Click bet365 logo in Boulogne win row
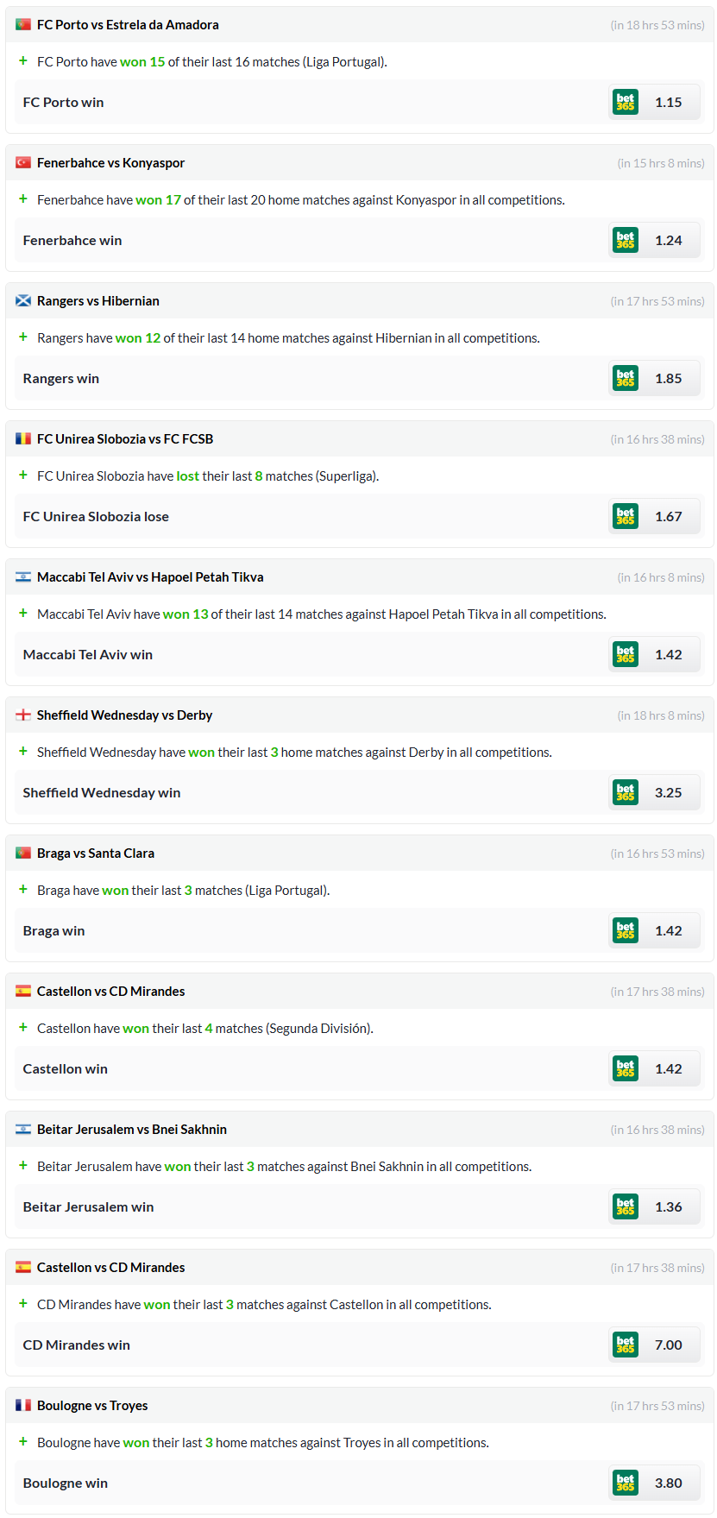The width and height of the screenshot is (717, 1518). pyautogui.click(x=626, y=1483)
